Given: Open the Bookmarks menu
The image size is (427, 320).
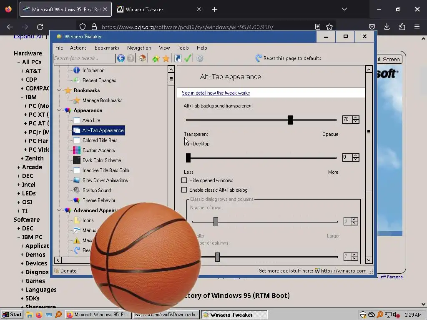Looking at the screenshot, I should (x=107, y=48).
